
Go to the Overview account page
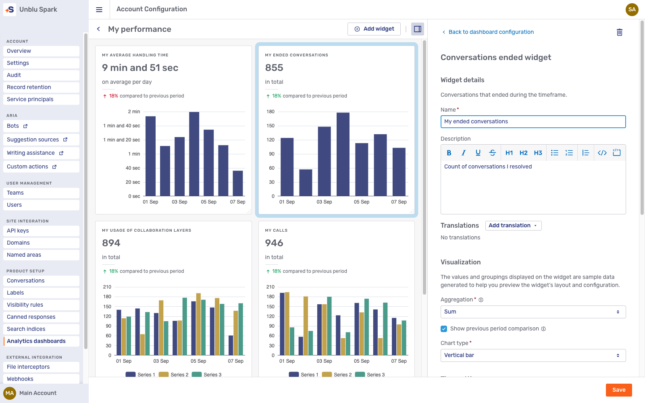(x=42, y=51)
